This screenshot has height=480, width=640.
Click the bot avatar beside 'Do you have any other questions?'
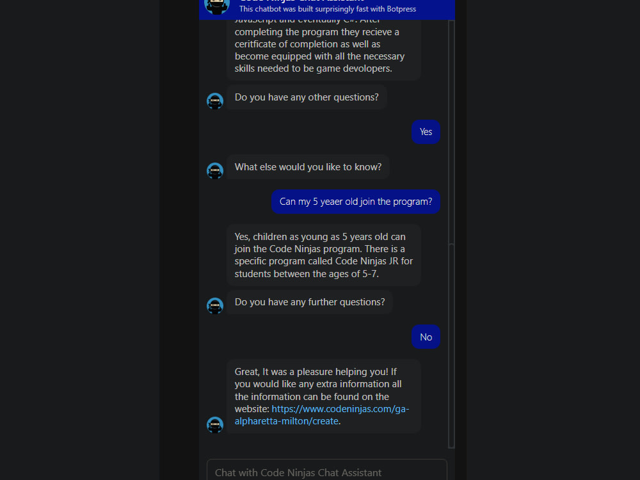point(214,100)
